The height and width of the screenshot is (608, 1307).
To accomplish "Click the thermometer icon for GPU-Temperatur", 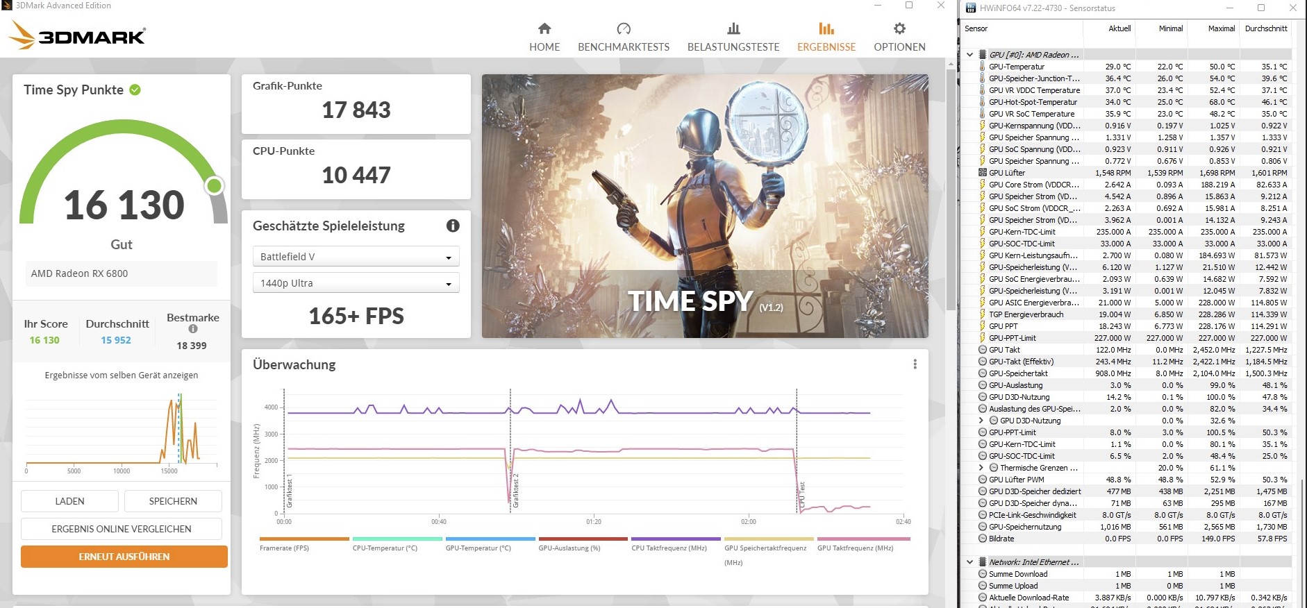I will coord(982,67).
